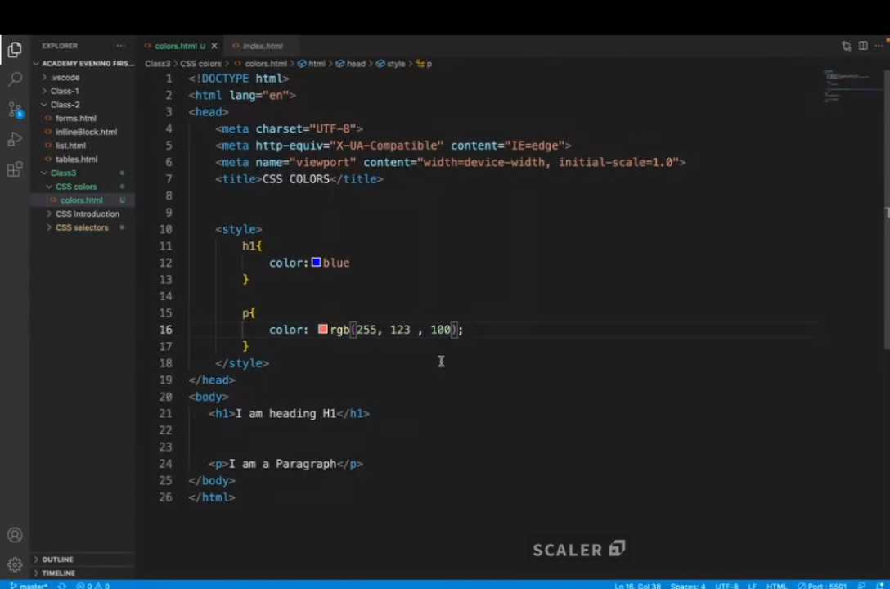
Task: Expand the CSS Introduction folder
Action: point(87,214)
